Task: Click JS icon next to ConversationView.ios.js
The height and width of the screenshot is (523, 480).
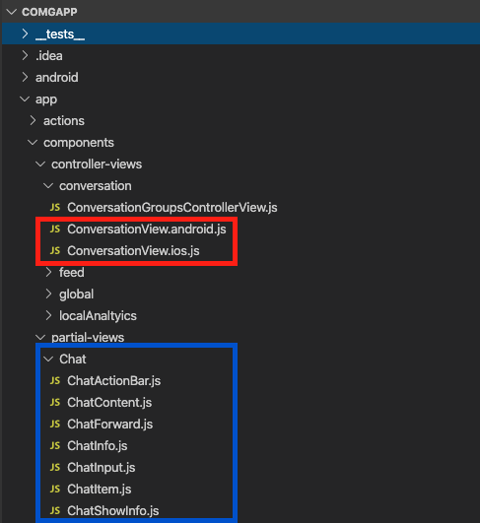Action: [x=55, y=251]
